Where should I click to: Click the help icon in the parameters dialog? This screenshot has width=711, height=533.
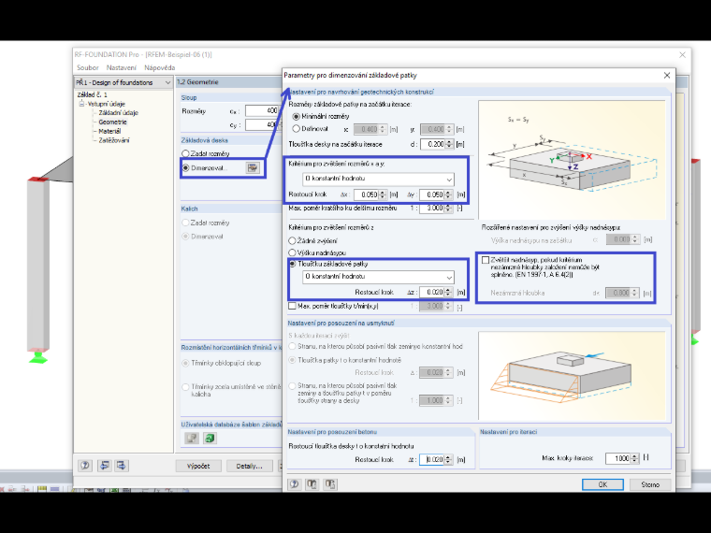(295, 484)
